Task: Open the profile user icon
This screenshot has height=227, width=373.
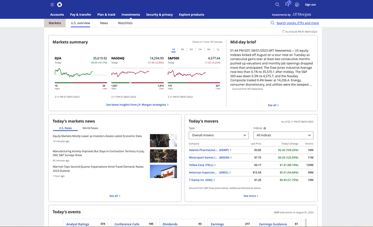Action: pos(297,4)
